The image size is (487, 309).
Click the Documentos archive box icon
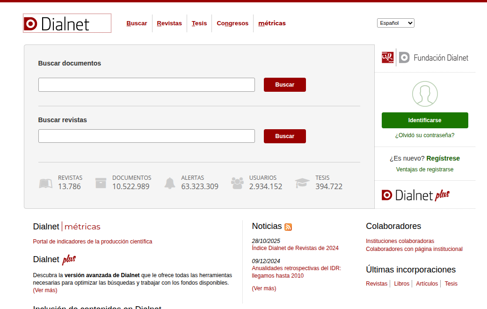coord(101,183)
